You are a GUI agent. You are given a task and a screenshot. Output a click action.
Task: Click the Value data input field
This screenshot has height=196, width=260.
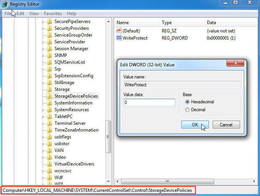(149, 103)
